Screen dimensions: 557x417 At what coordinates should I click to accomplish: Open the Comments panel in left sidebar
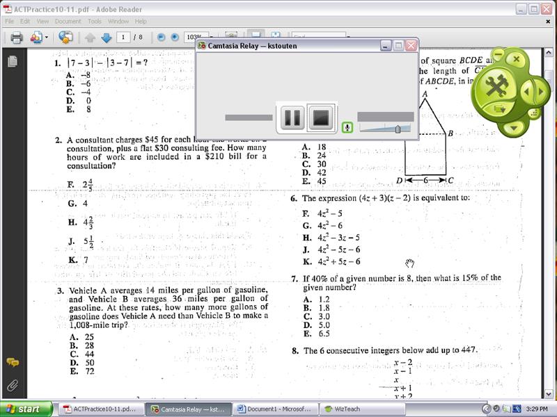[13, 362]
